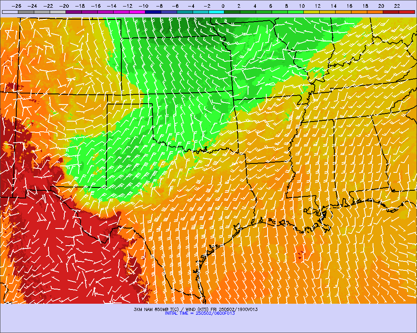The height and width of the screenshot is (333, 417).
Task: Click the yellow swatch between 10 and 12
Action: coord(312,12)
